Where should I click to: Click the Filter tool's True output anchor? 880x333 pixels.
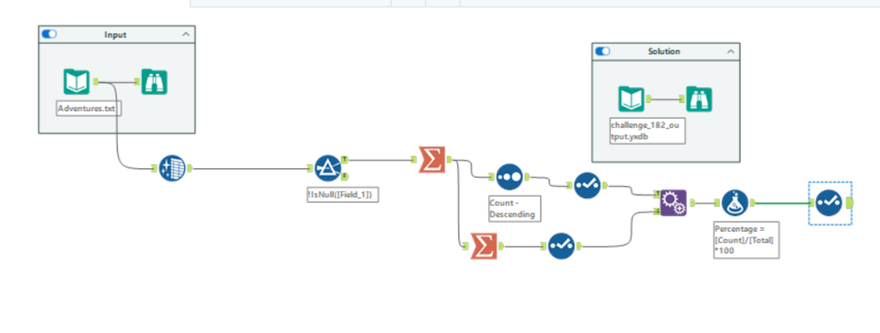point(344,159)
